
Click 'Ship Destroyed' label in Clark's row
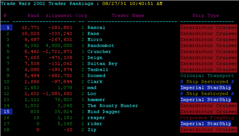[x=207, y=82]
